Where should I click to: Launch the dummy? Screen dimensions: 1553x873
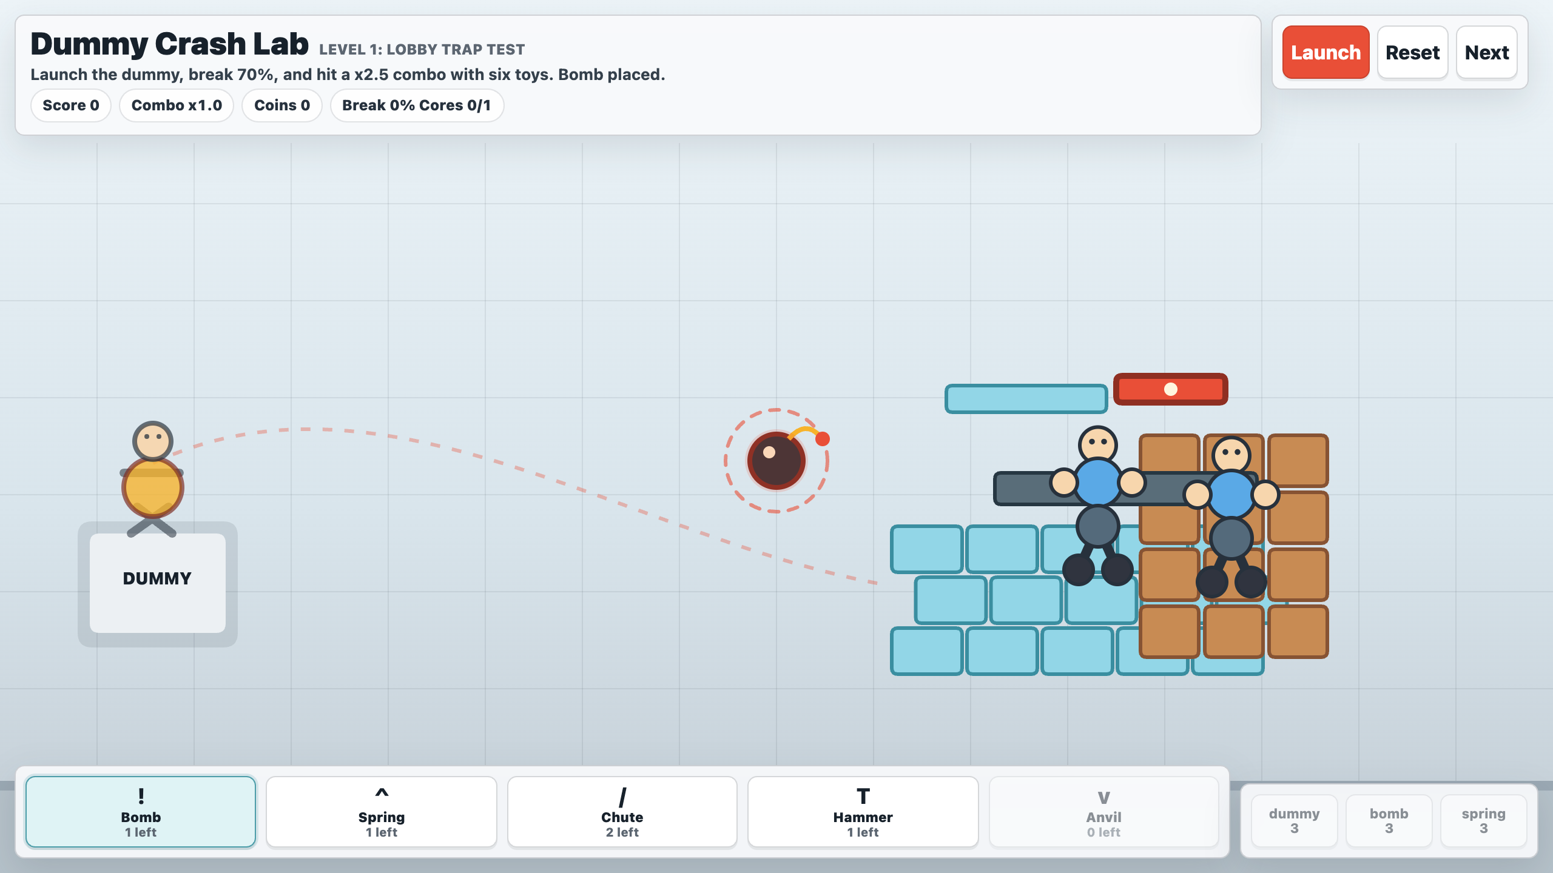click(x=1326, y=52)
